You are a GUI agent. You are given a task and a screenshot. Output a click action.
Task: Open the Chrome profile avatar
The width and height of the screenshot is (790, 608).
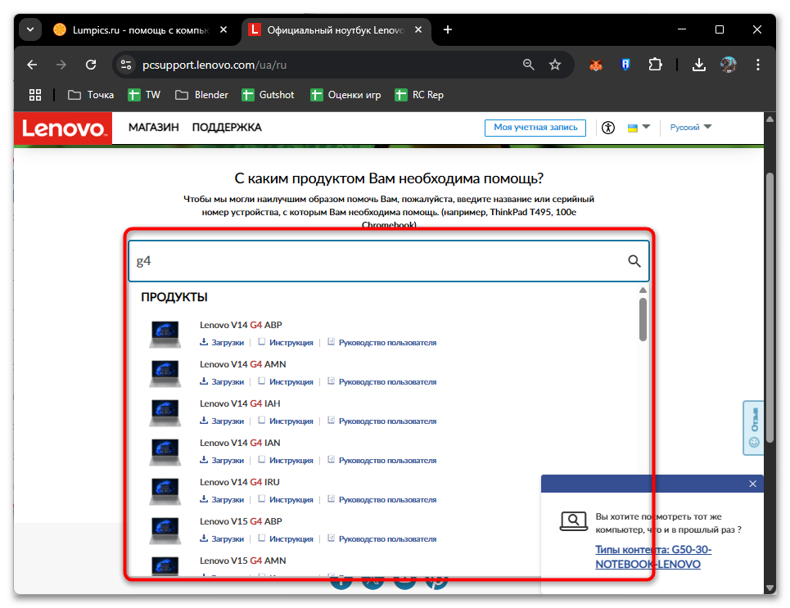click(728, 65)
